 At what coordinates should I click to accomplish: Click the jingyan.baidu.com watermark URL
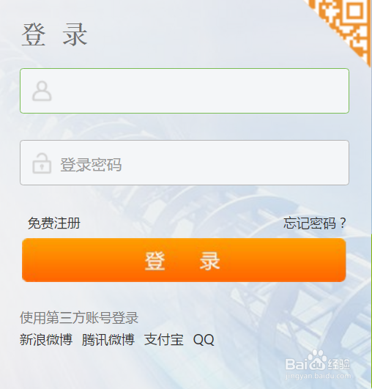(x=319, y=376)
